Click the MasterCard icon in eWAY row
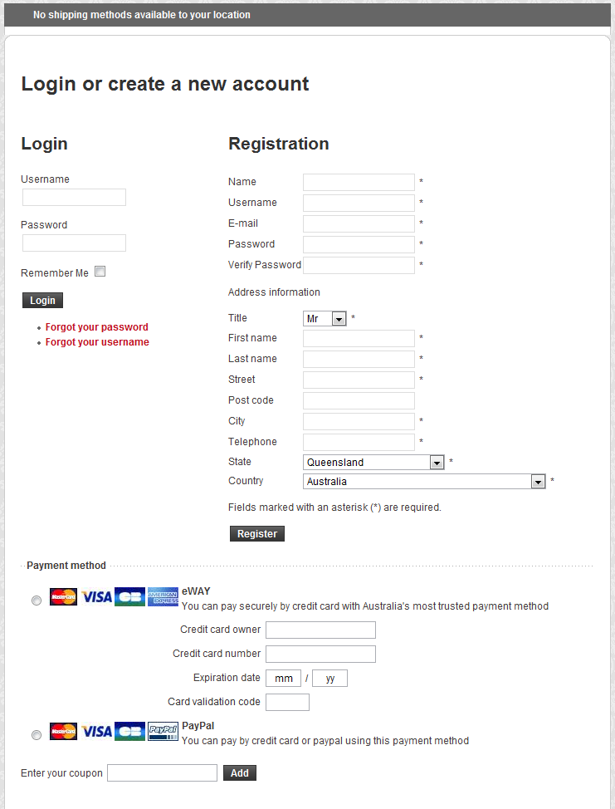This screenshot has height=809, width=615. click(63, 597)
